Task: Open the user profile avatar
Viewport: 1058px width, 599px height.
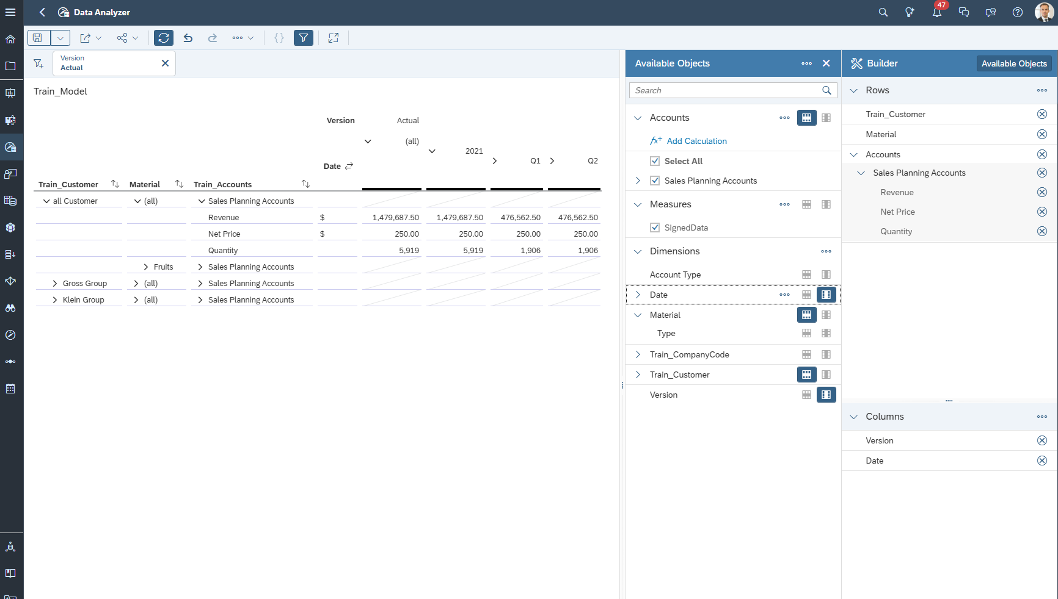Action: (1044, 12)
